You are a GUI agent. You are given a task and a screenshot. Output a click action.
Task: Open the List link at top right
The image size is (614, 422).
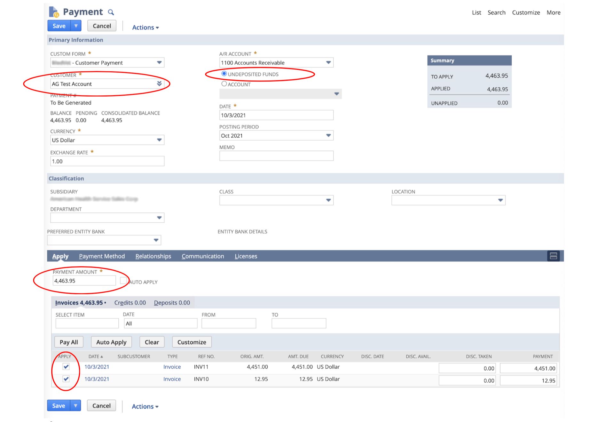(x=476, y=12)
